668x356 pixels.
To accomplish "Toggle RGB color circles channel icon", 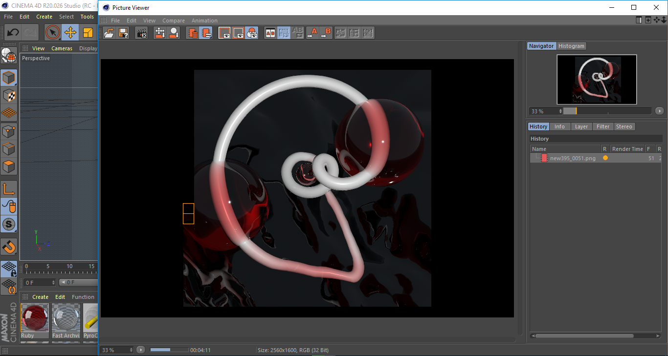I will 252,33.
